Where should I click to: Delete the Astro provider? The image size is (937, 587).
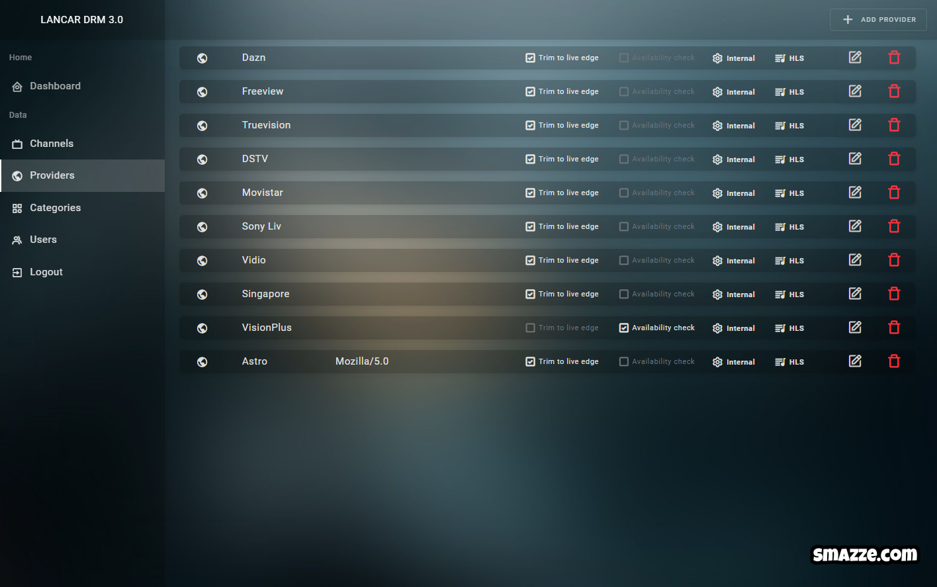(x=894, y=361)
